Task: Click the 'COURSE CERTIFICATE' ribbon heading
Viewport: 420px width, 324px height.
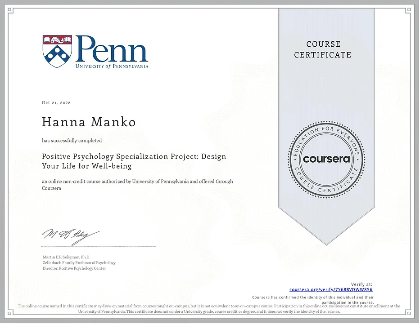Action: tap(323, 49)
